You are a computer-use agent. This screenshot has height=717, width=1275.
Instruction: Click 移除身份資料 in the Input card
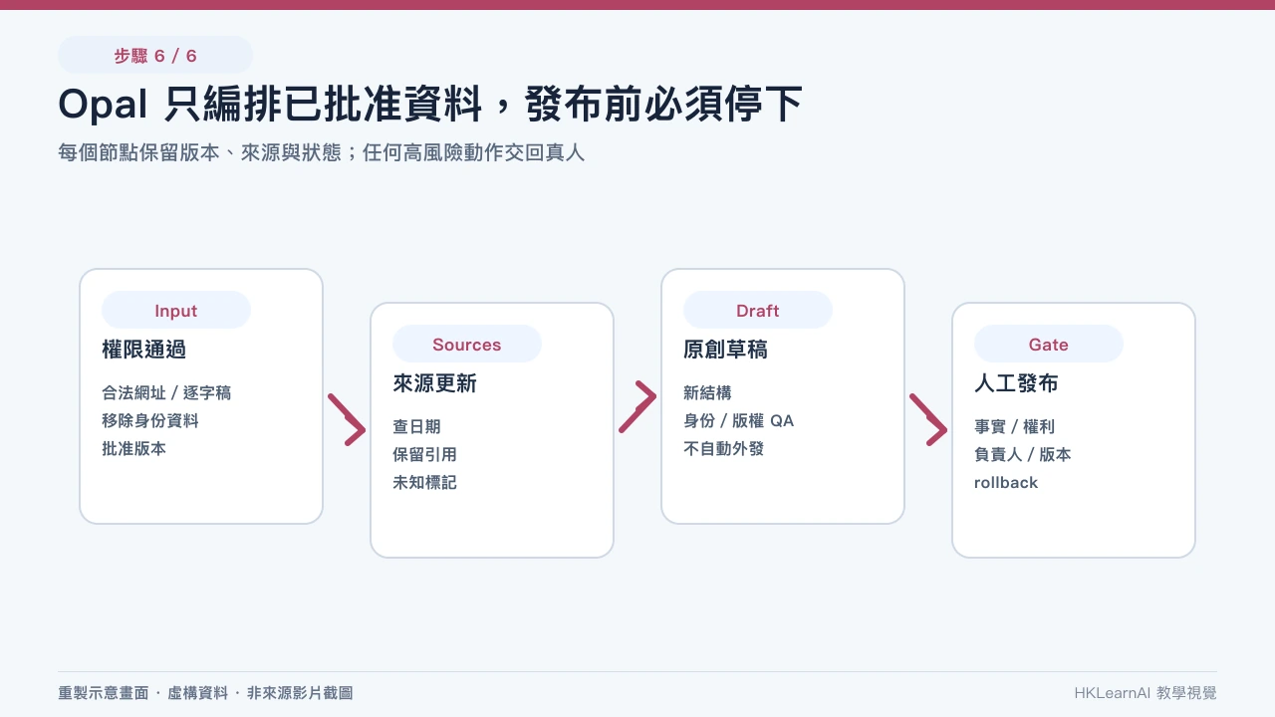pyautogui.click(x=150, y=420)
